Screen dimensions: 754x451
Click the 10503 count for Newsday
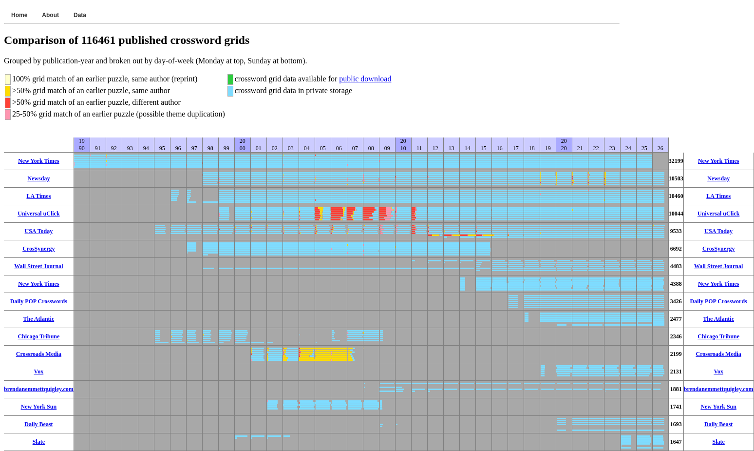pos(676,178)
